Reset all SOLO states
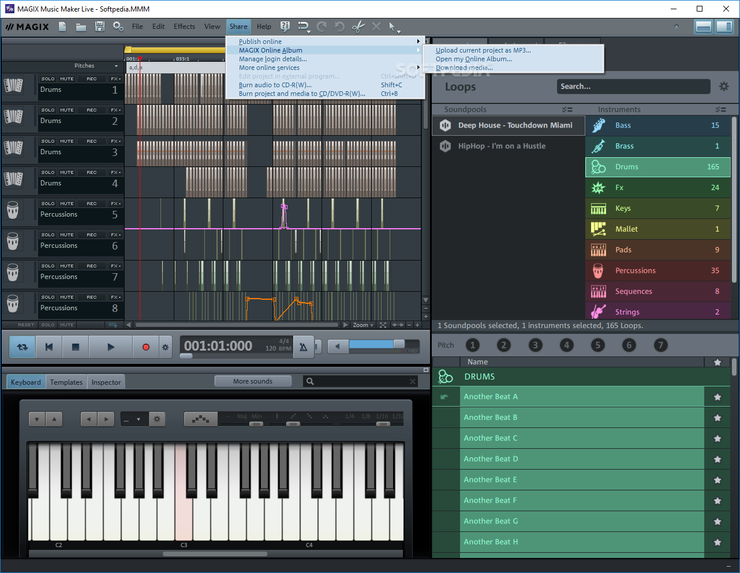The width and height of the screenshot is (740, 573). (x=48, y=325)
